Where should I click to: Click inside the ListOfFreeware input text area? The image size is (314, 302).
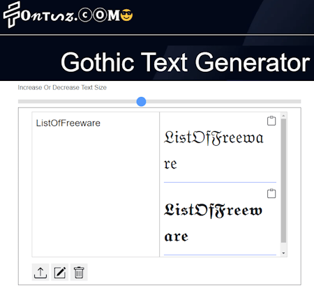pos(96,184)
